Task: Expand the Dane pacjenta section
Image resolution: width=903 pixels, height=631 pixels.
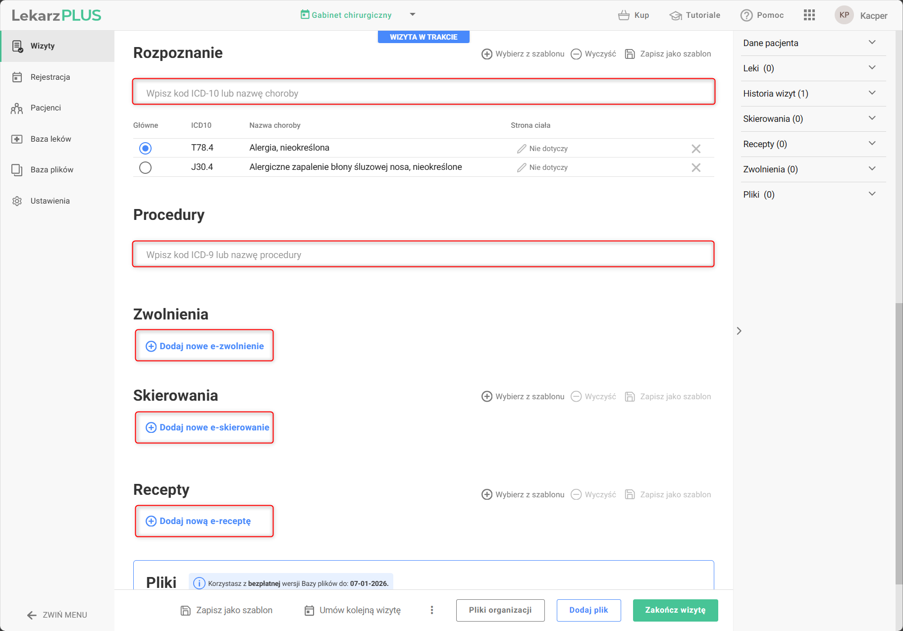Action: [872, 43]
